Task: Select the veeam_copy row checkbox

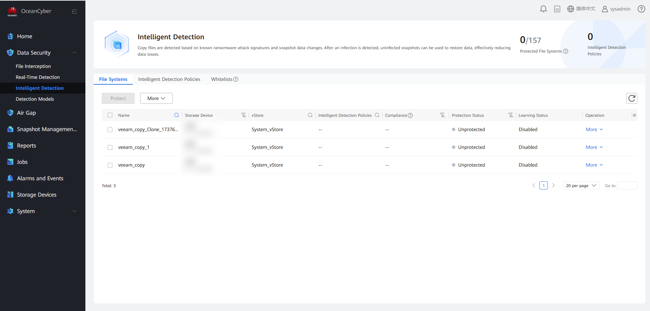Action: 110,165
